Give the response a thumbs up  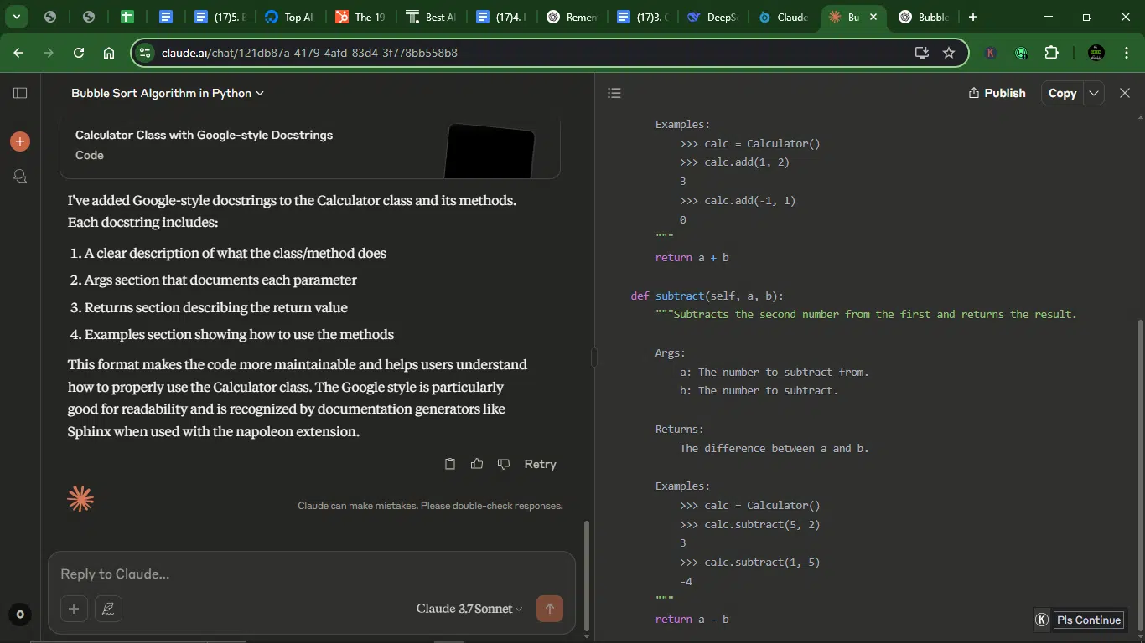477,464
